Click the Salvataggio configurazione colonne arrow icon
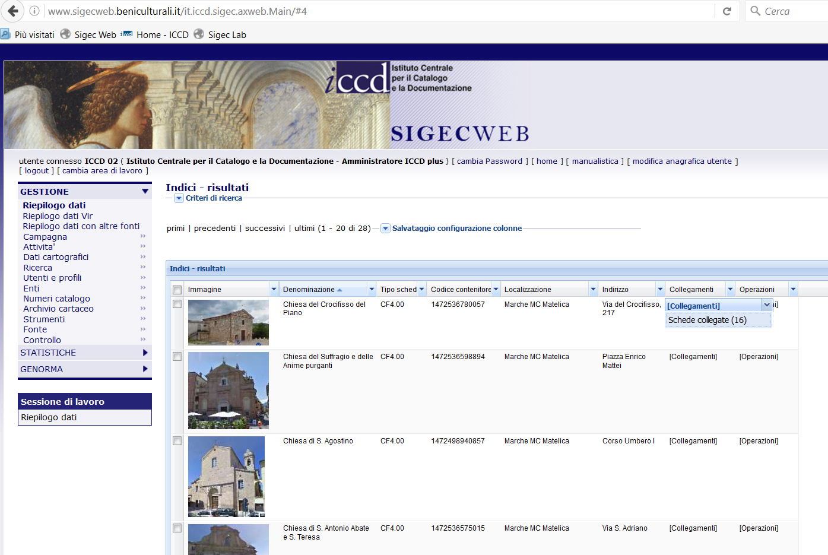The height and width of the screenshot is (555, 828). pyautogui.click(x=385, y=229)
